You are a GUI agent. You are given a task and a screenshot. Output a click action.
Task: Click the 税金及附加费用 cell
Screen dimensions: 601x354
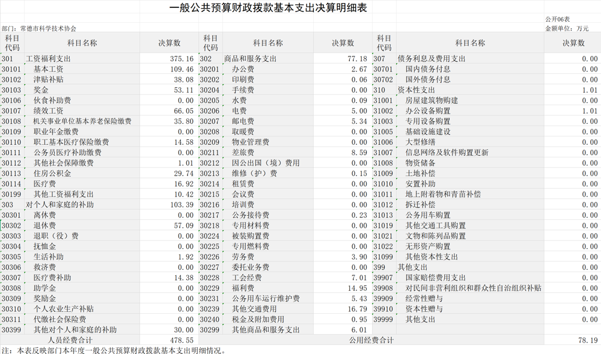258,320
